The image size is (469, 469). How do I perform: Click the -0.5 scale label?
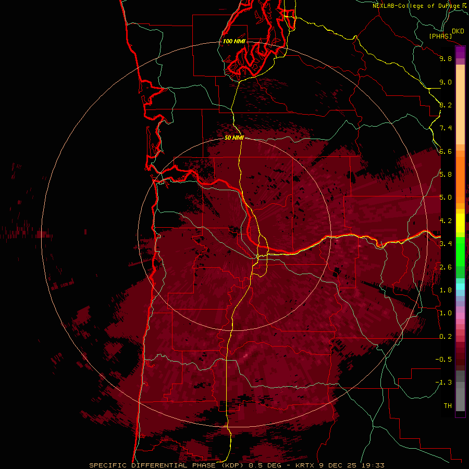coord(443,360)
